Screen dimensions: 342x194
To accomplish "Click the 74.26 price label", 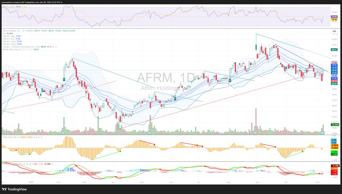I will pos(334,68).
